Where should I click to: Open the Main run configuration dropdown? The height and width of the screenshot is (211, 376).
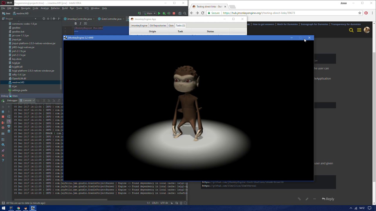(x=149, y=13)
